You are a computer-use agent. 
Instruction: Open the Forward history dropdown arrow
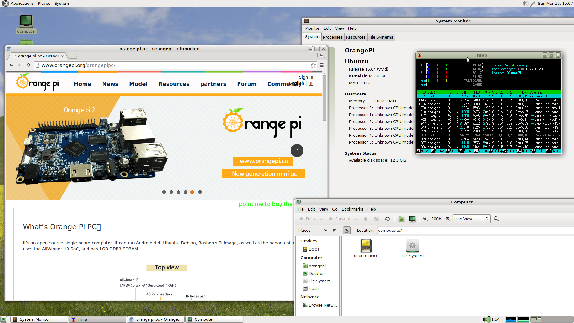pos(356,219)
